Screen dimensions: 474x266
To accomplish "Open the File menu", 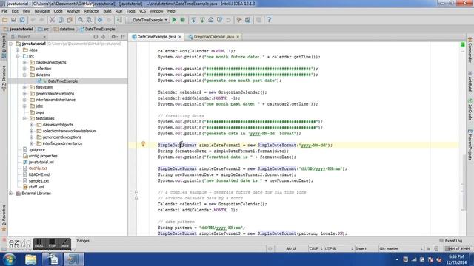I will [4, 11].
